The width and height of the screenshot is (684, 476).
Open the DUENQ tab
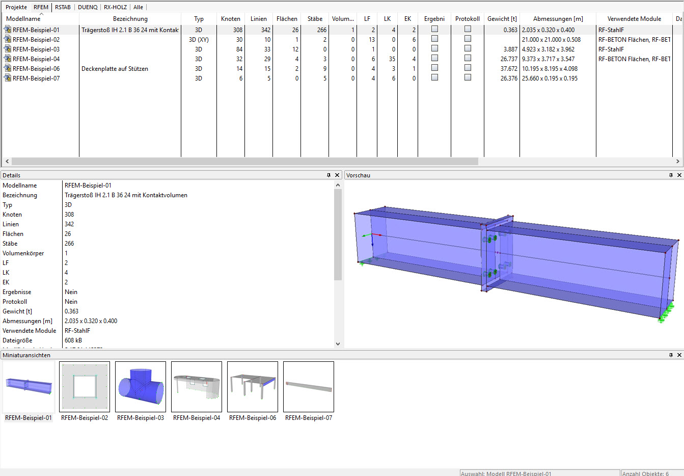coord(88,7)
